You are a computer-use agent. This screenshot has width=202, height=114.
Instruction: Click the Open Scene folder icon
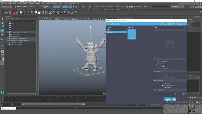(18, 7)
